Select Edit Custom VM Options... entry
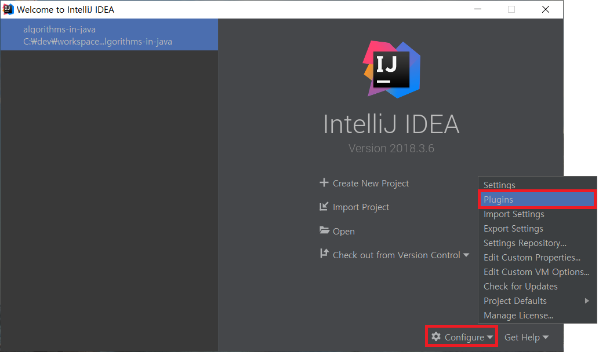Image resolution: width=599 pixels, height=352 pixels. click(x=537, y=272)
